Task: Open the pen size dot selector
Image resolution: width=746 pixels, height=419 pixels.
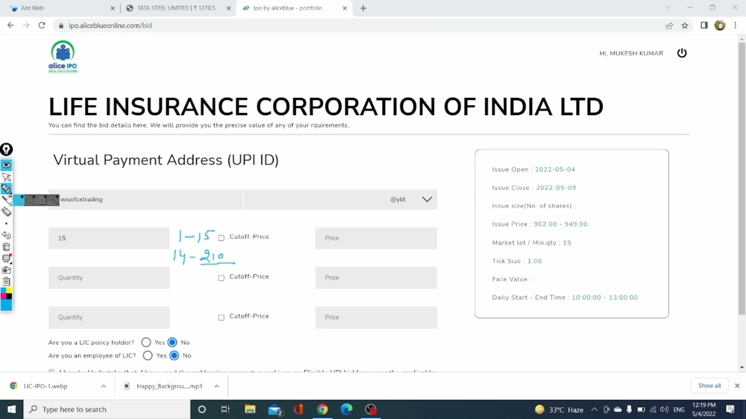Action: coord(6,223)
